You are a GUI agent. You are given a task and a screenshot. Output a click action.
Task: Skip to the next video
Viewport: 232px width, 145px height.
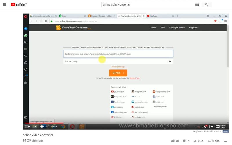tap(36, 126)
